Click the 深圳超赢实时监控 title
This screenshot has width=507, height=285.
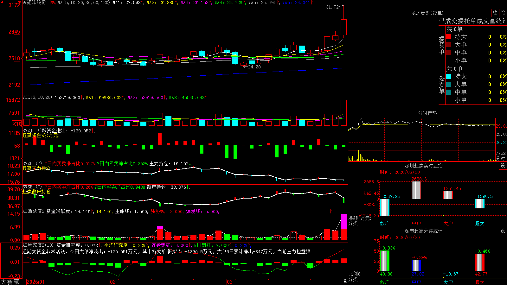click(x=424, y=166)
